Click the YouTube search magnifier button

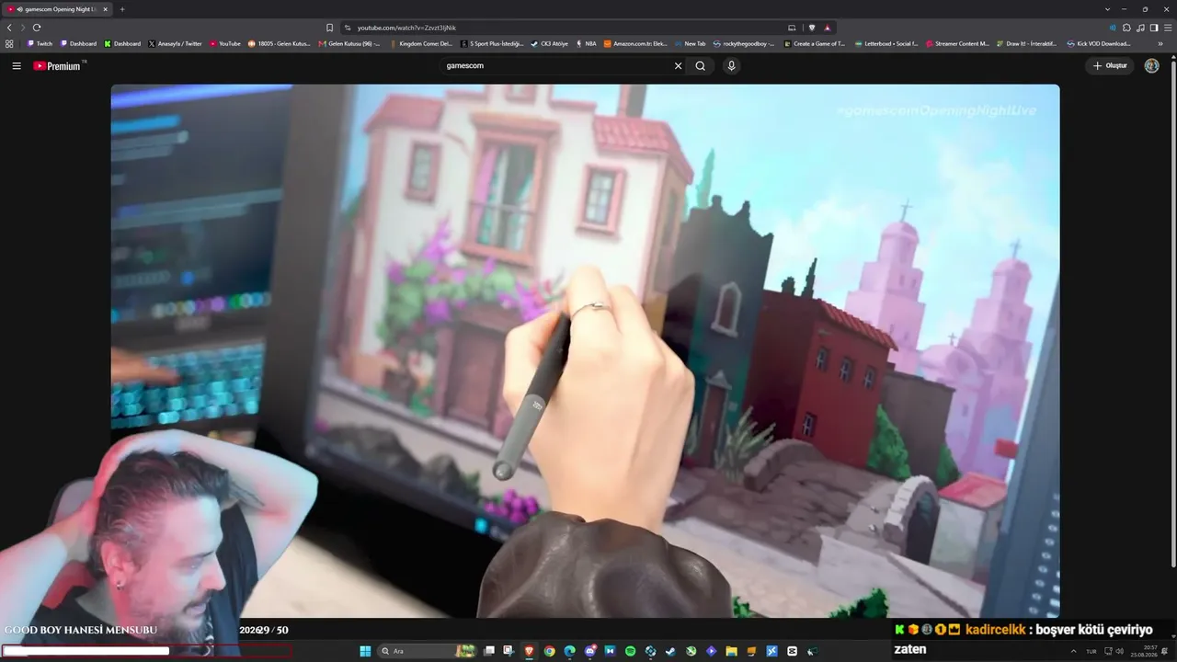[x=701, y=66]
